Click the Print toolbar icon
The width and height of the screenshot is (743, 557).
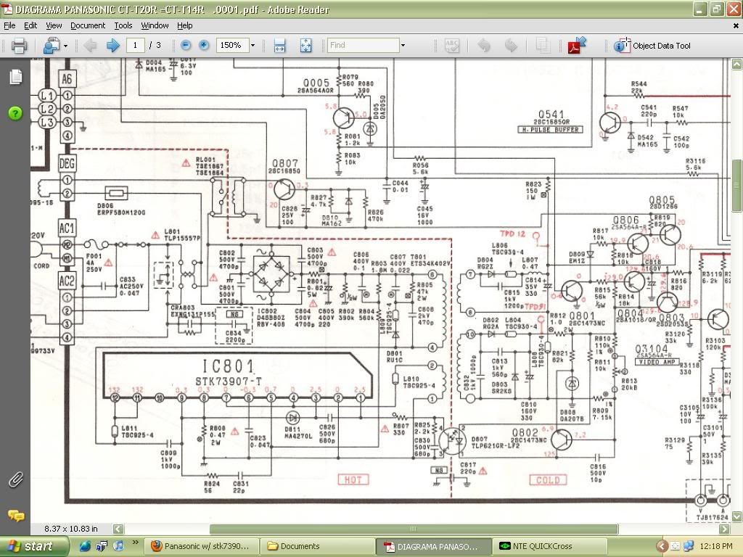coord(19,46)
